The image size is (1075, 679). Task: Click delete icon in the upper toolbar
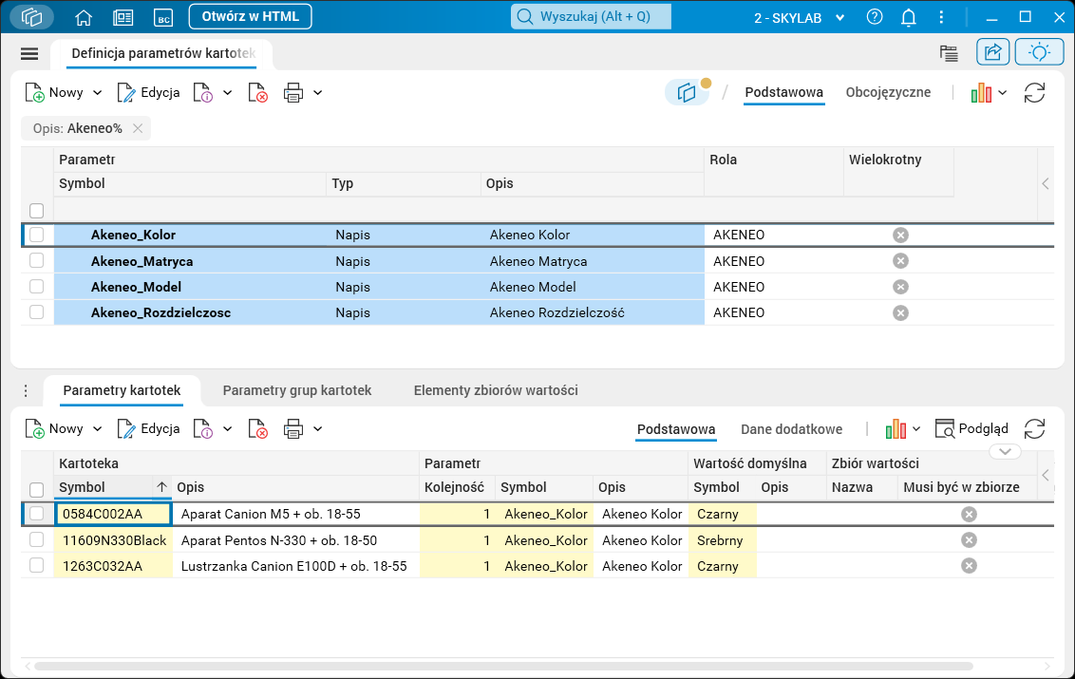pyautogui.click(x=257, y=93)
